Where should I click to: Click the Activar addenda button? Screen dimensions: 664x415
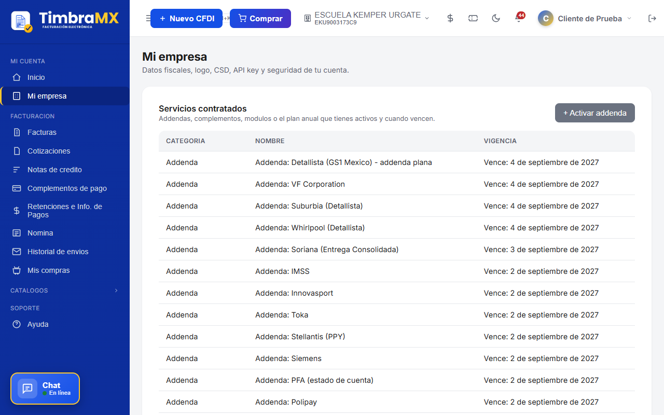click(x=595, y=113)
